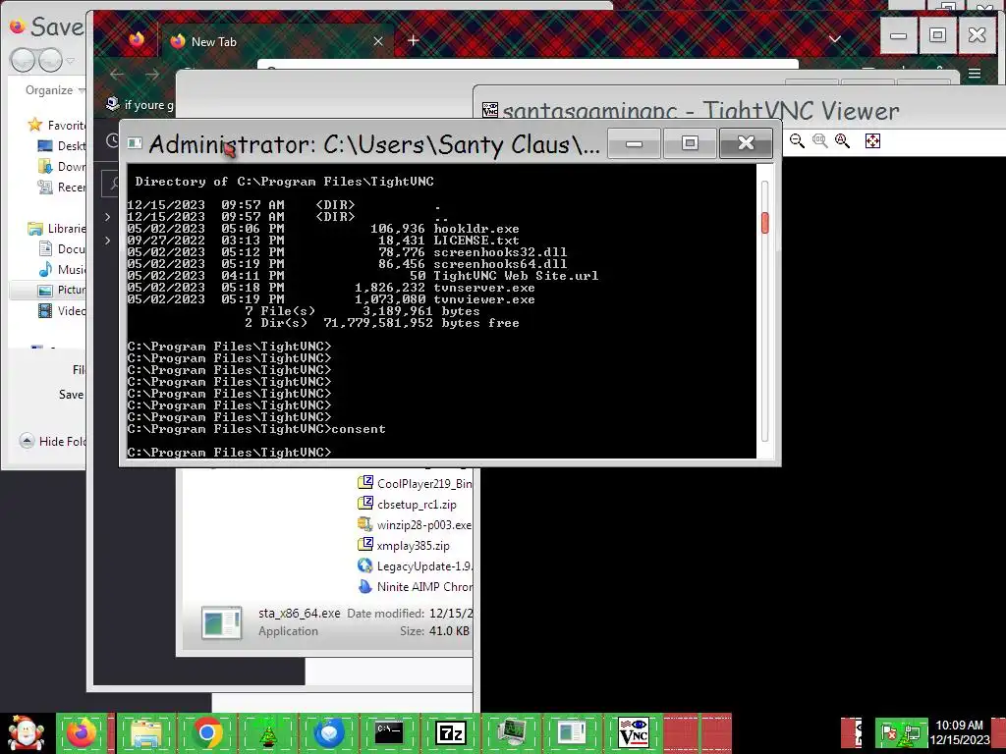Click the Christmas tree taskbar icon
This screenshot has width=1006, height=754.
(267, 734)
